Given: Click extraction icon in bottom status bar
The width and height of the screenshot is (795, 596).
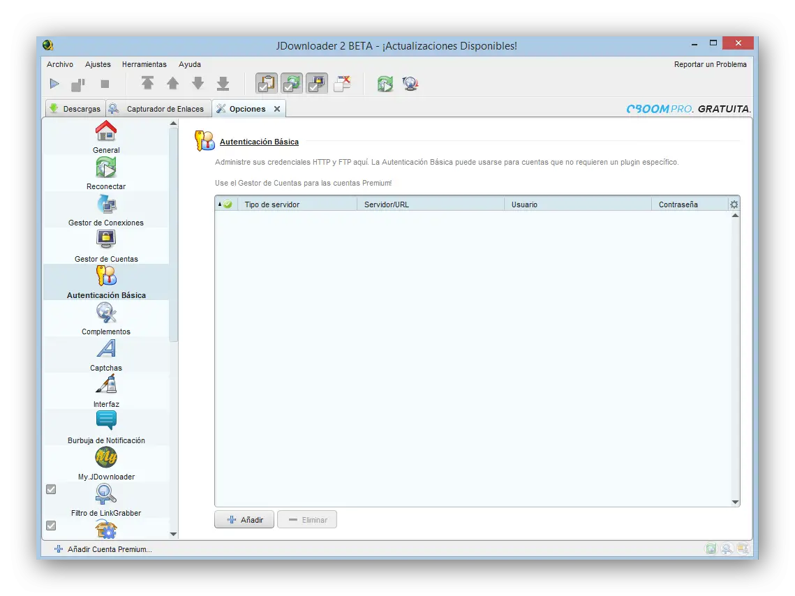Looking at the screenshot, I should [743, 549].
